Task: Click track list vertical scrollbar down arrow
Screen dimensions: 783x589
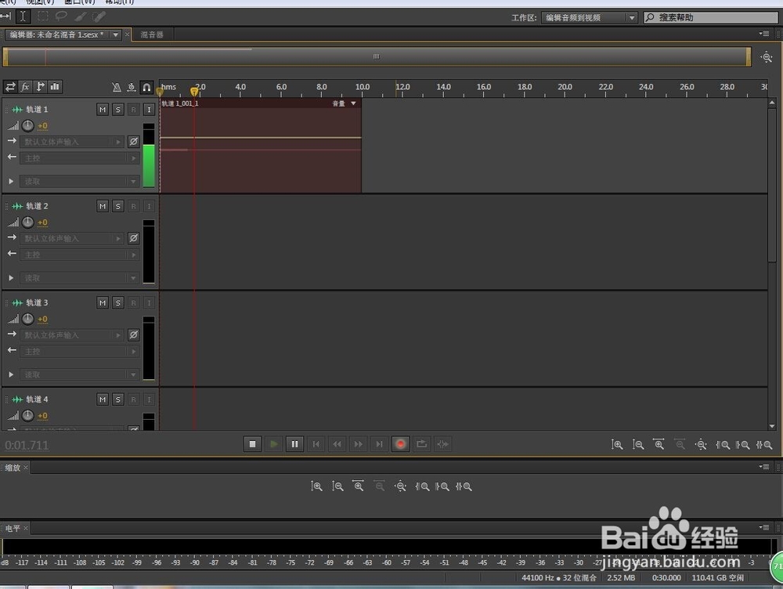Action: tap(773, 426)
